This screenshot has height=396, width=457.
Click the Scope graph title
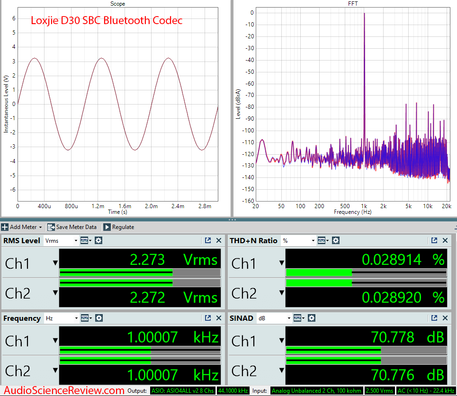(x=118, y=4)
